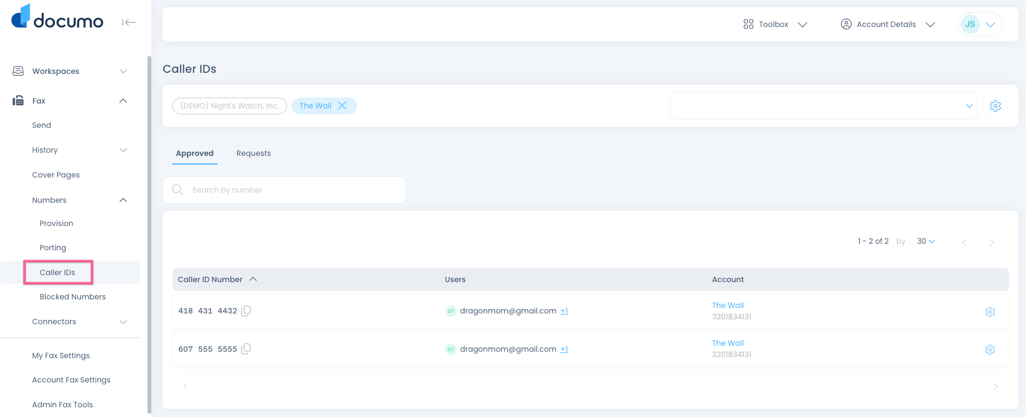Viewport: 1026px width, 417px height.
Task: Copy the 607 555 5555 number
Action: point(246,349)
